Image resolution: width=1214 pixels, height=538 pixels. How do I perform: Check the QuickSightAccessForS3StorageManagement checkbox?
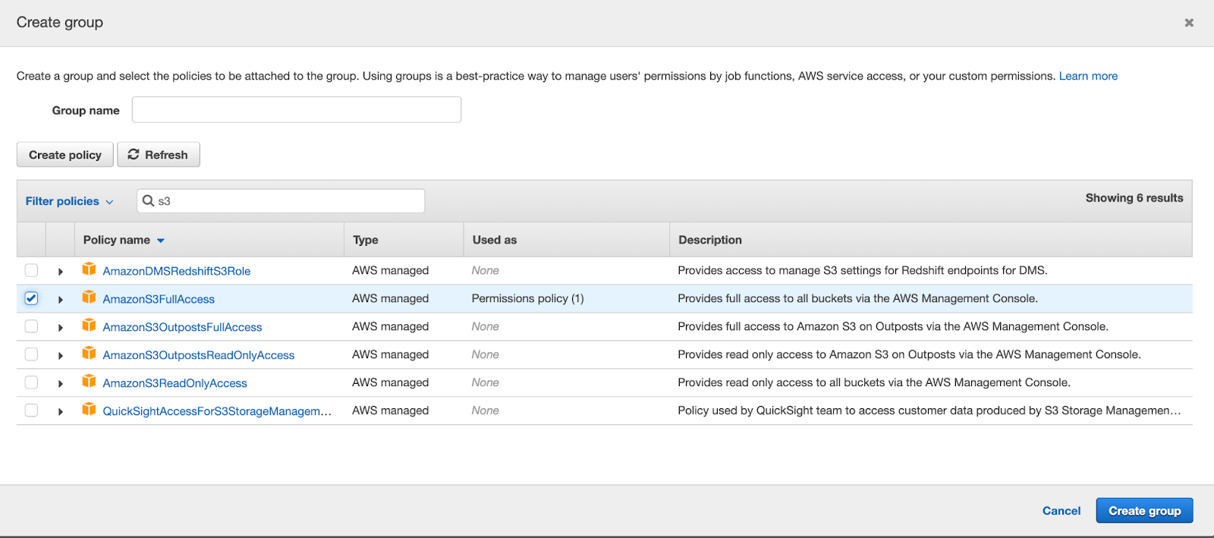[x=31, y=411]
